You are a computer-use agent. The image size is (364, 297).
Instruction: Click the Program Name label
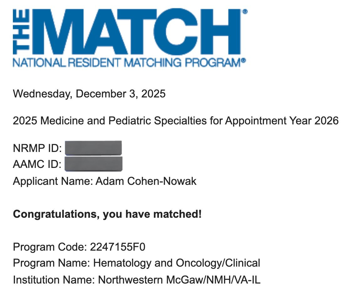(x=52, y=263)
